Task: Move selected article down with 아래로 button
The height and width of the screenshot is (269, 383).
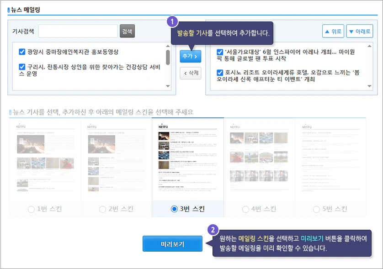Action: tap(359, 31)
